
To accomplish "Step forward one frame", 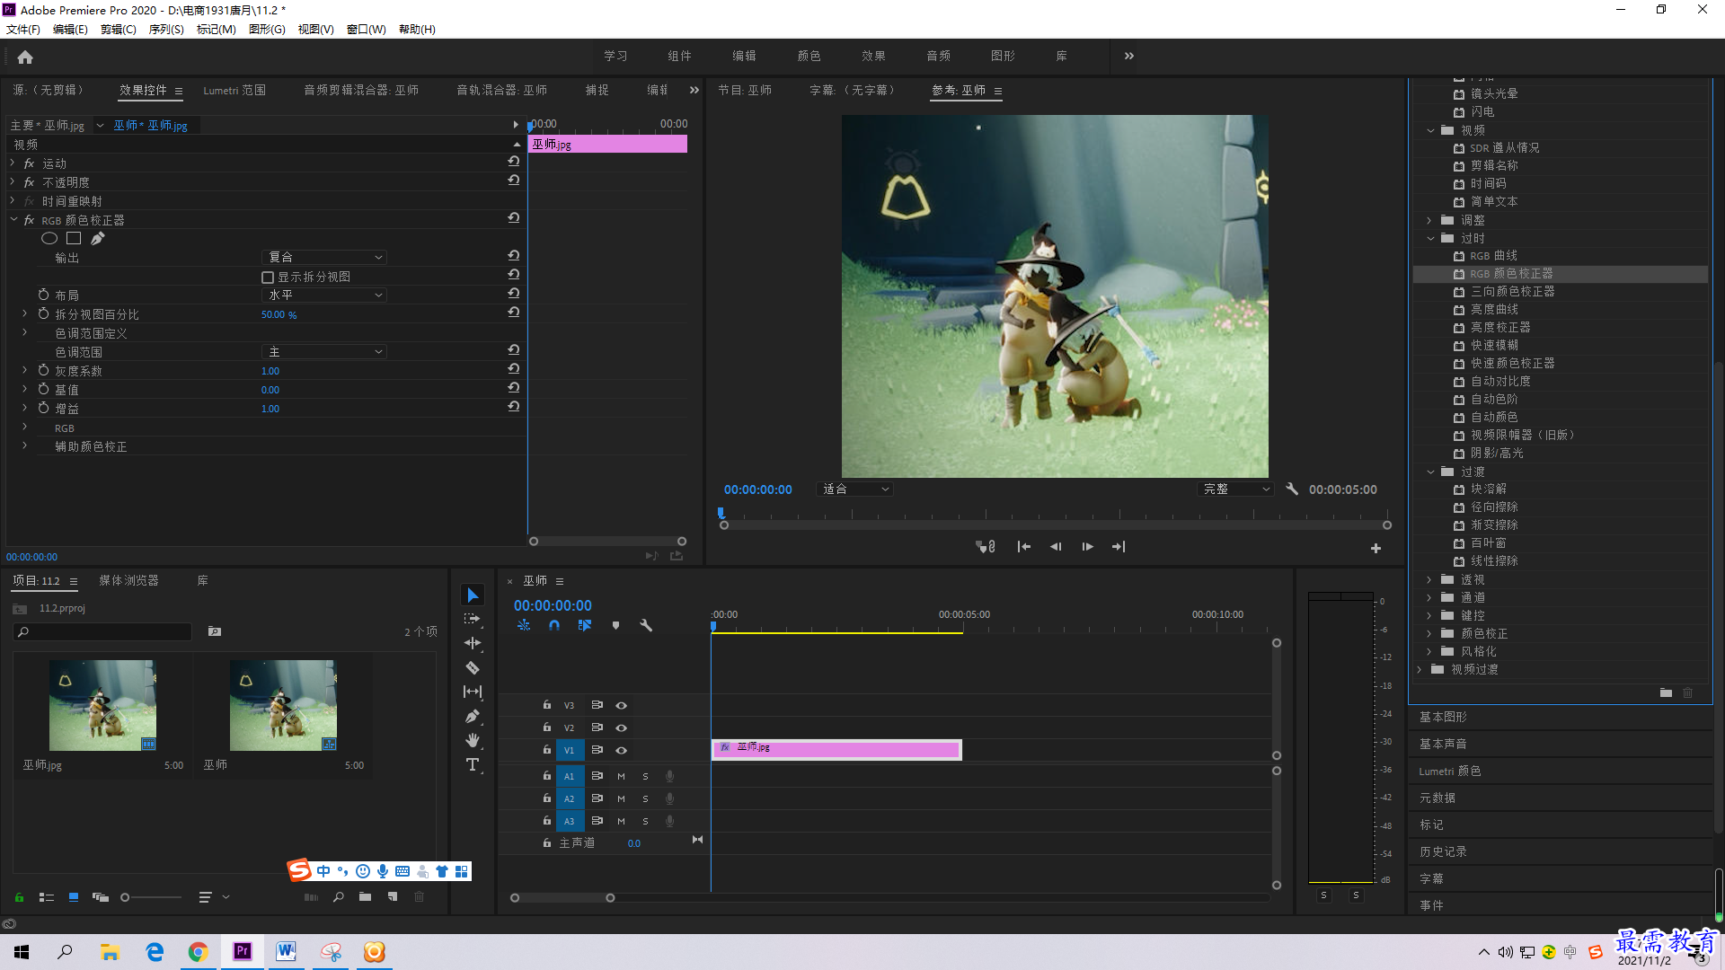I will pos(1087,547).
